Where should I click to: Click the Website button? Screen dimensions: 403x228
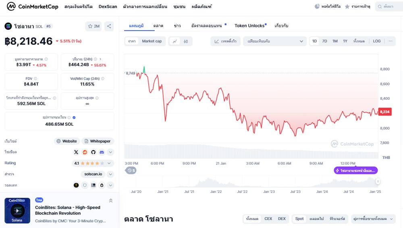point(67,141)
